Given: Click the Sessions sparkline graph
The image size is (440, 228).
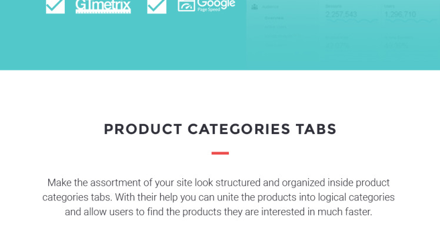Looking at the screenshot, I should click(352, 21).
